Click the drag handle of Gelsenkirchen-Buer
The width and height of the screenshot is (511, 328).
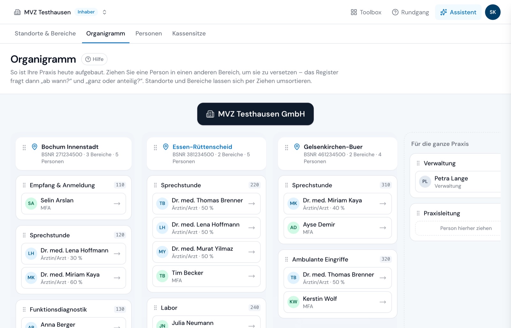[x=286, y=148]
